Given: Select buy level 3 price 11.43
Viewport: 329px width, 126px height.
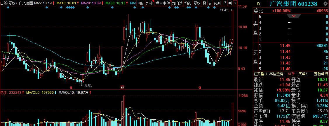Looking at the screenshot, I should point(286,57).
